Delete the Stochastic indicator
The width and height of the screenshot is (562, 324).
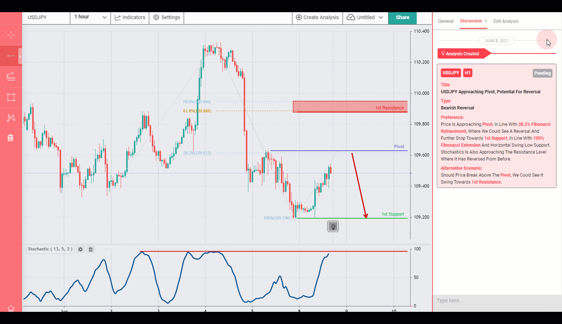[x=91, y=249]
